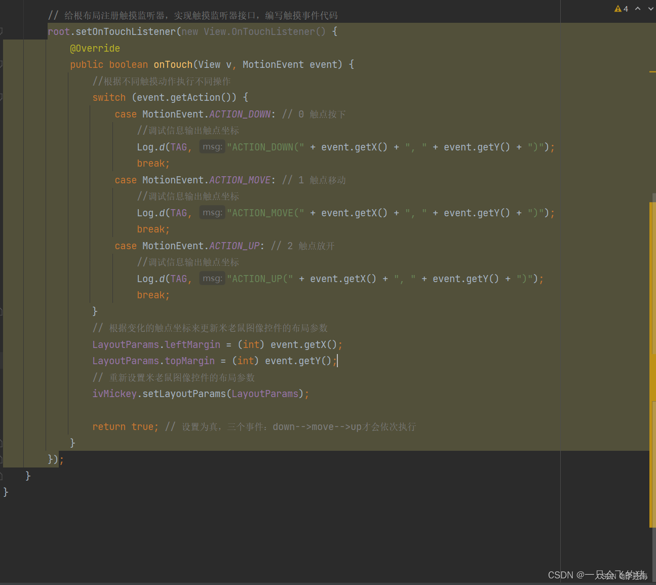Click the 'MotionEvent event' parameter
Image resolution: width=656 pixels, height=585 pixels.
[289, 65]
